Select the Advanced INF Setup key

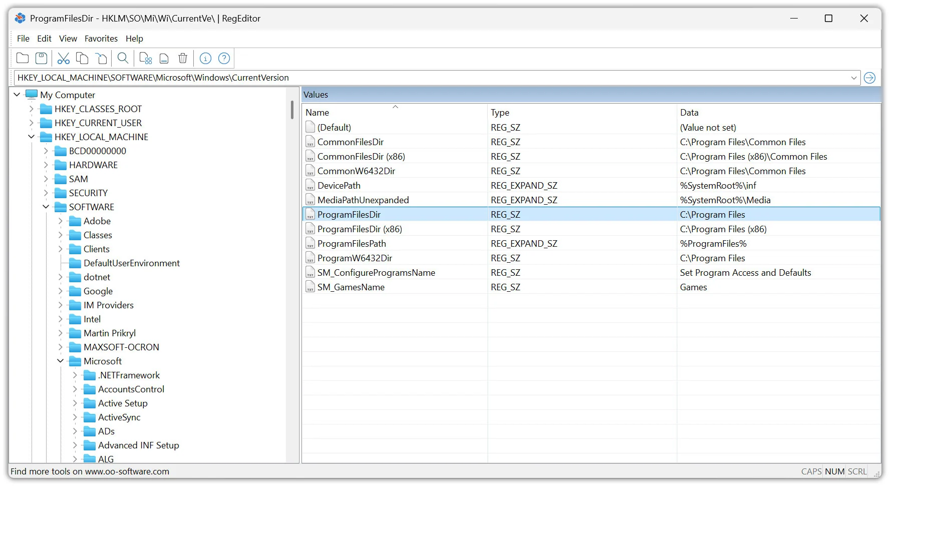coord(138,445)
